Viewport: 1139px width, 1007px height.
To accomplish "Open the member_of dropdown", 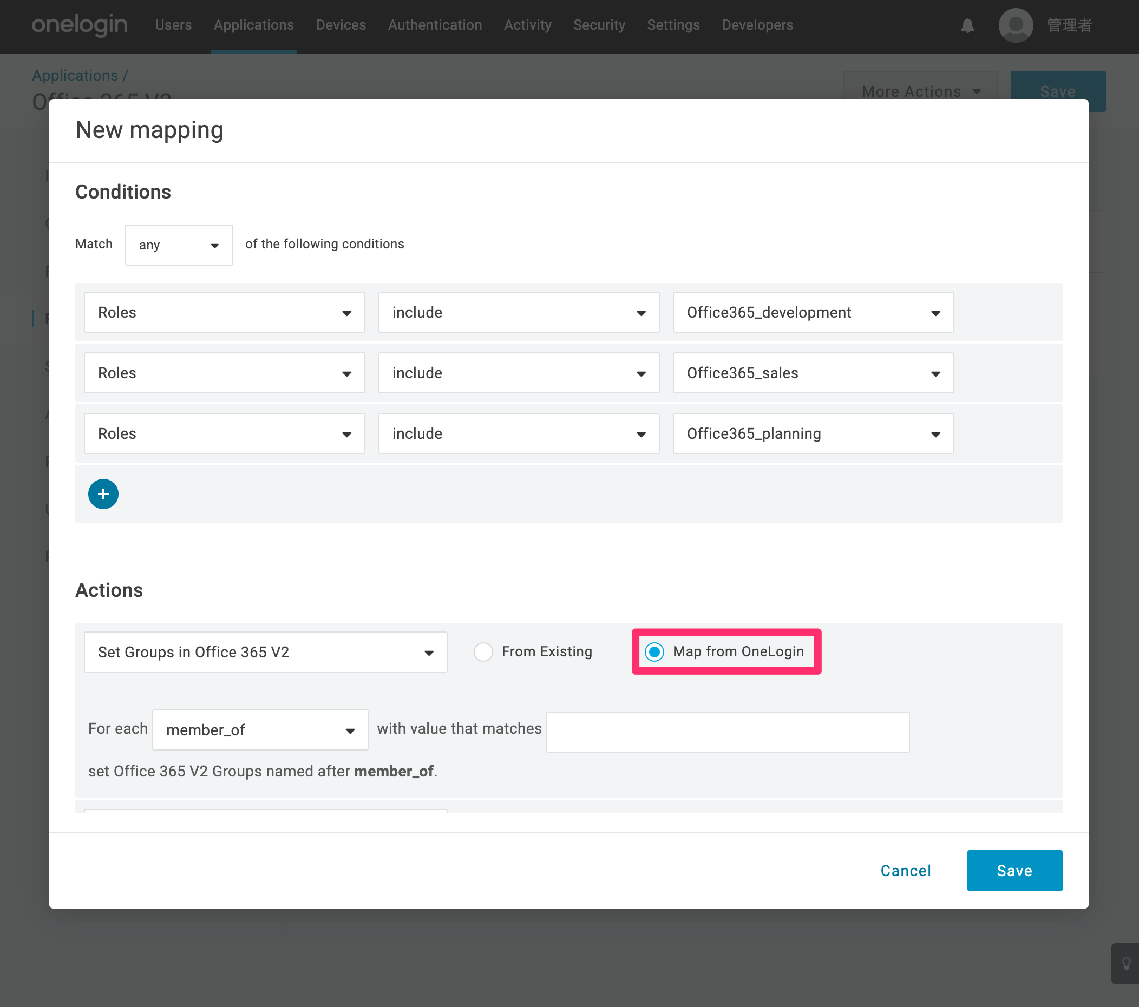I will [x=260, y=730].
